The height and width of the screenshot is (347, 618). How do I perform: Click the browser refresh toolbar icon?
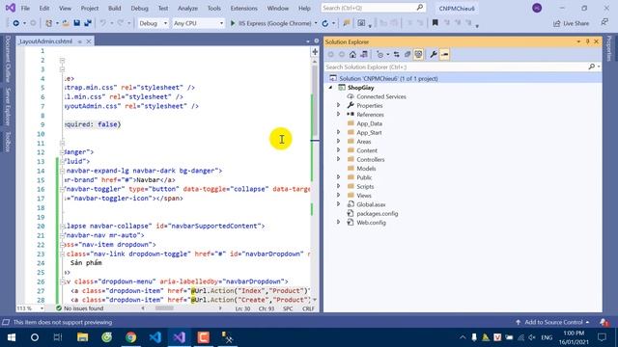[325, 23]
